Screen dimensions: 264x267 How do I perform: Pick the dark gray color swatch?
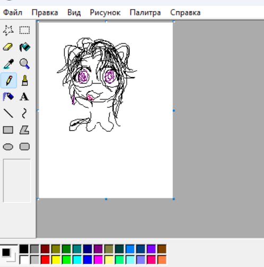(34, 249)
